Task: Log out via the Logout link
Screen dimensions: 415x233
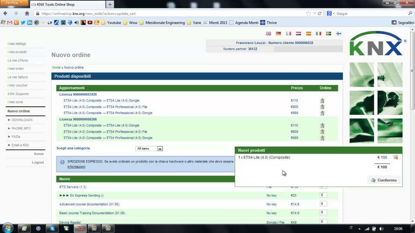Action: click(38, 162)
